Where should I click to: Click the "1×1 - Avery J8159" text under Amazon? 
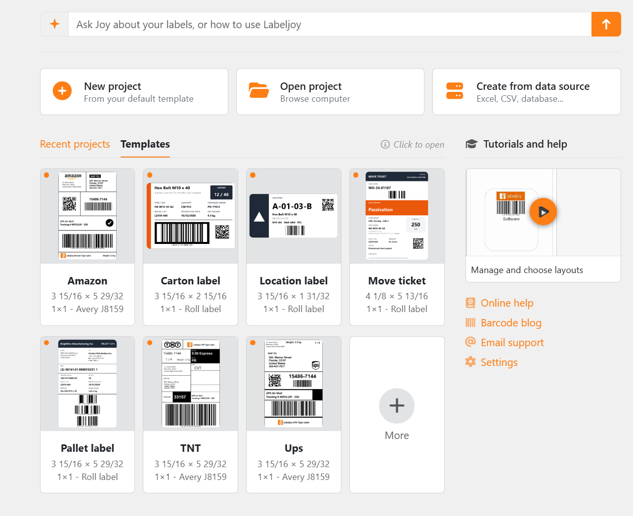87,309
